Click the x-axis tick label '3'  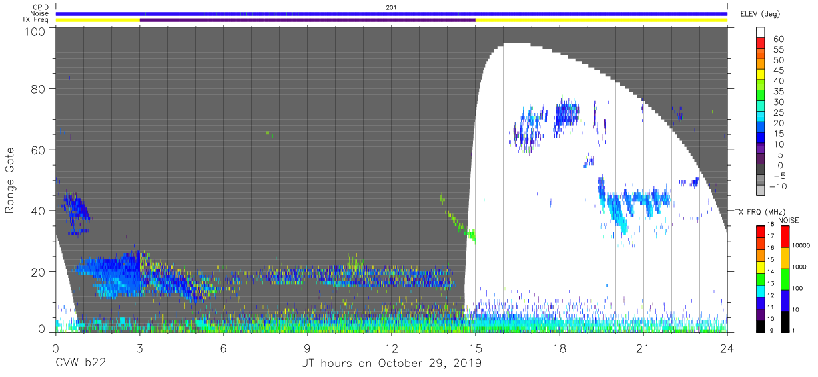pyautogui.click(x=140, y=348)
